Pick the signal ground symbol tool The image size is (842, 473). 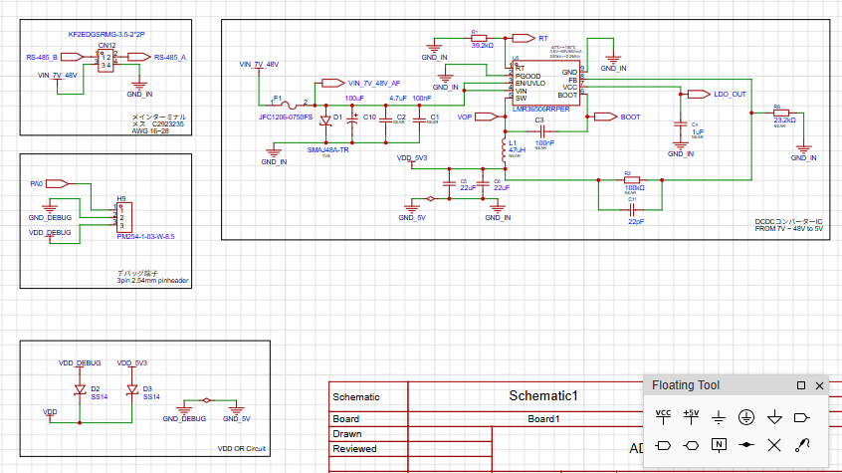(720, 417)
